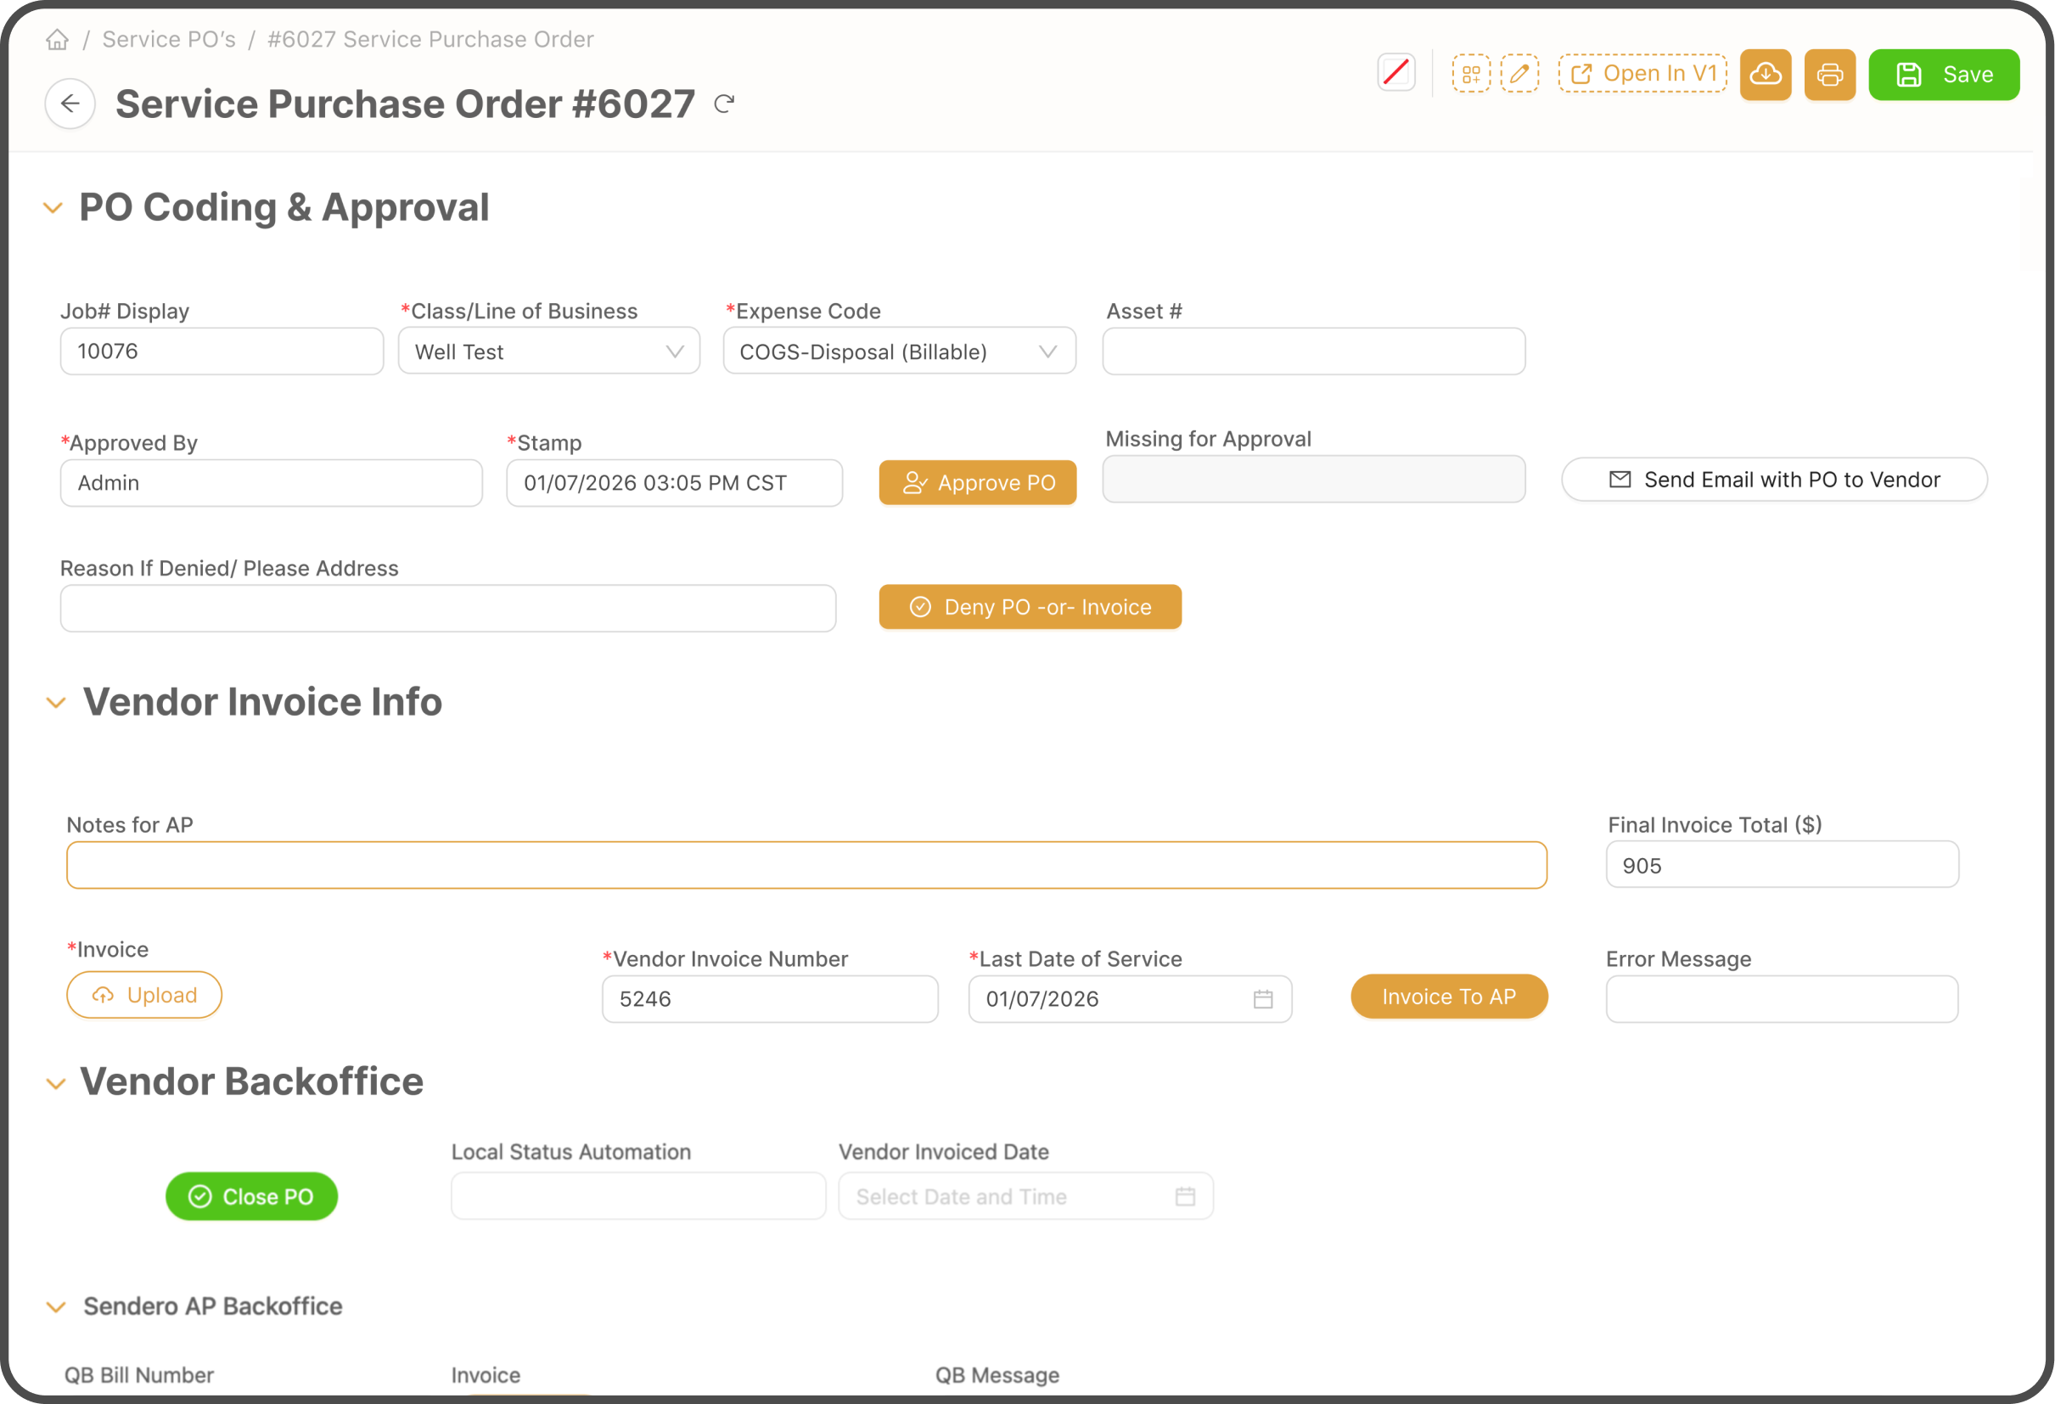Click the back arrow beside the page title

tap(70, 104)
